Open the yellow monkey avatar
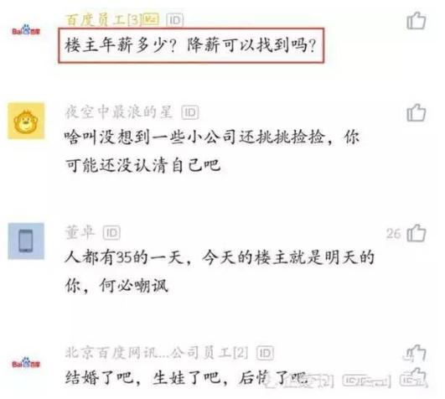445x399 pixels. (26, 121)
